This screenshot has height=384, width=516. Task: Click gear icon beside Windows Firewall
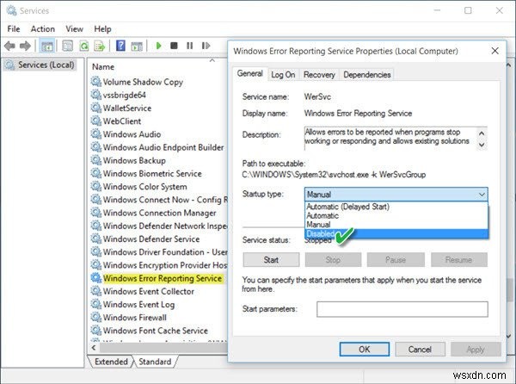[x=95, y=317]
